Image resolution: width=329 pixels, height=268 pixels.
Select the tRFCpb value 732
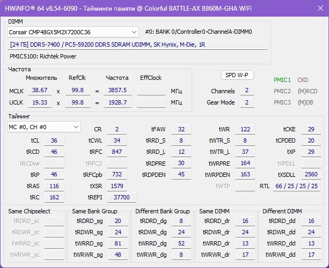[x=117, y=174]
